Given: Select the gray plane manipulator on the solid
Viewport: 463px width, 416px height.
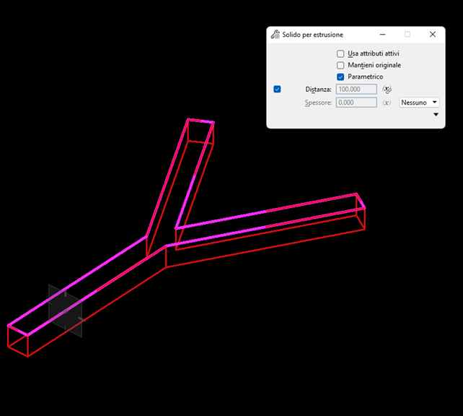Looking at the screenshot, I should coord(65,311).
